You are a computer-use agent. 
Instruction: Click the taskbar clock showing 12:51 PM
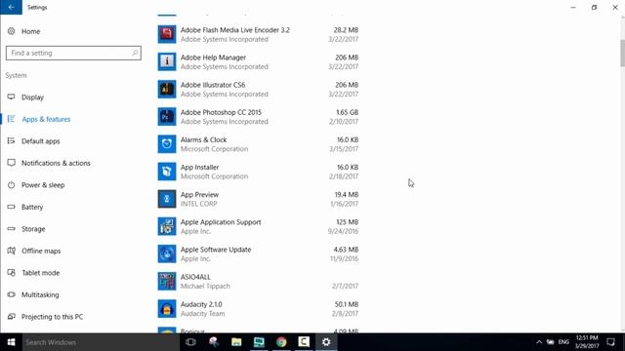[x=587, y=342]
